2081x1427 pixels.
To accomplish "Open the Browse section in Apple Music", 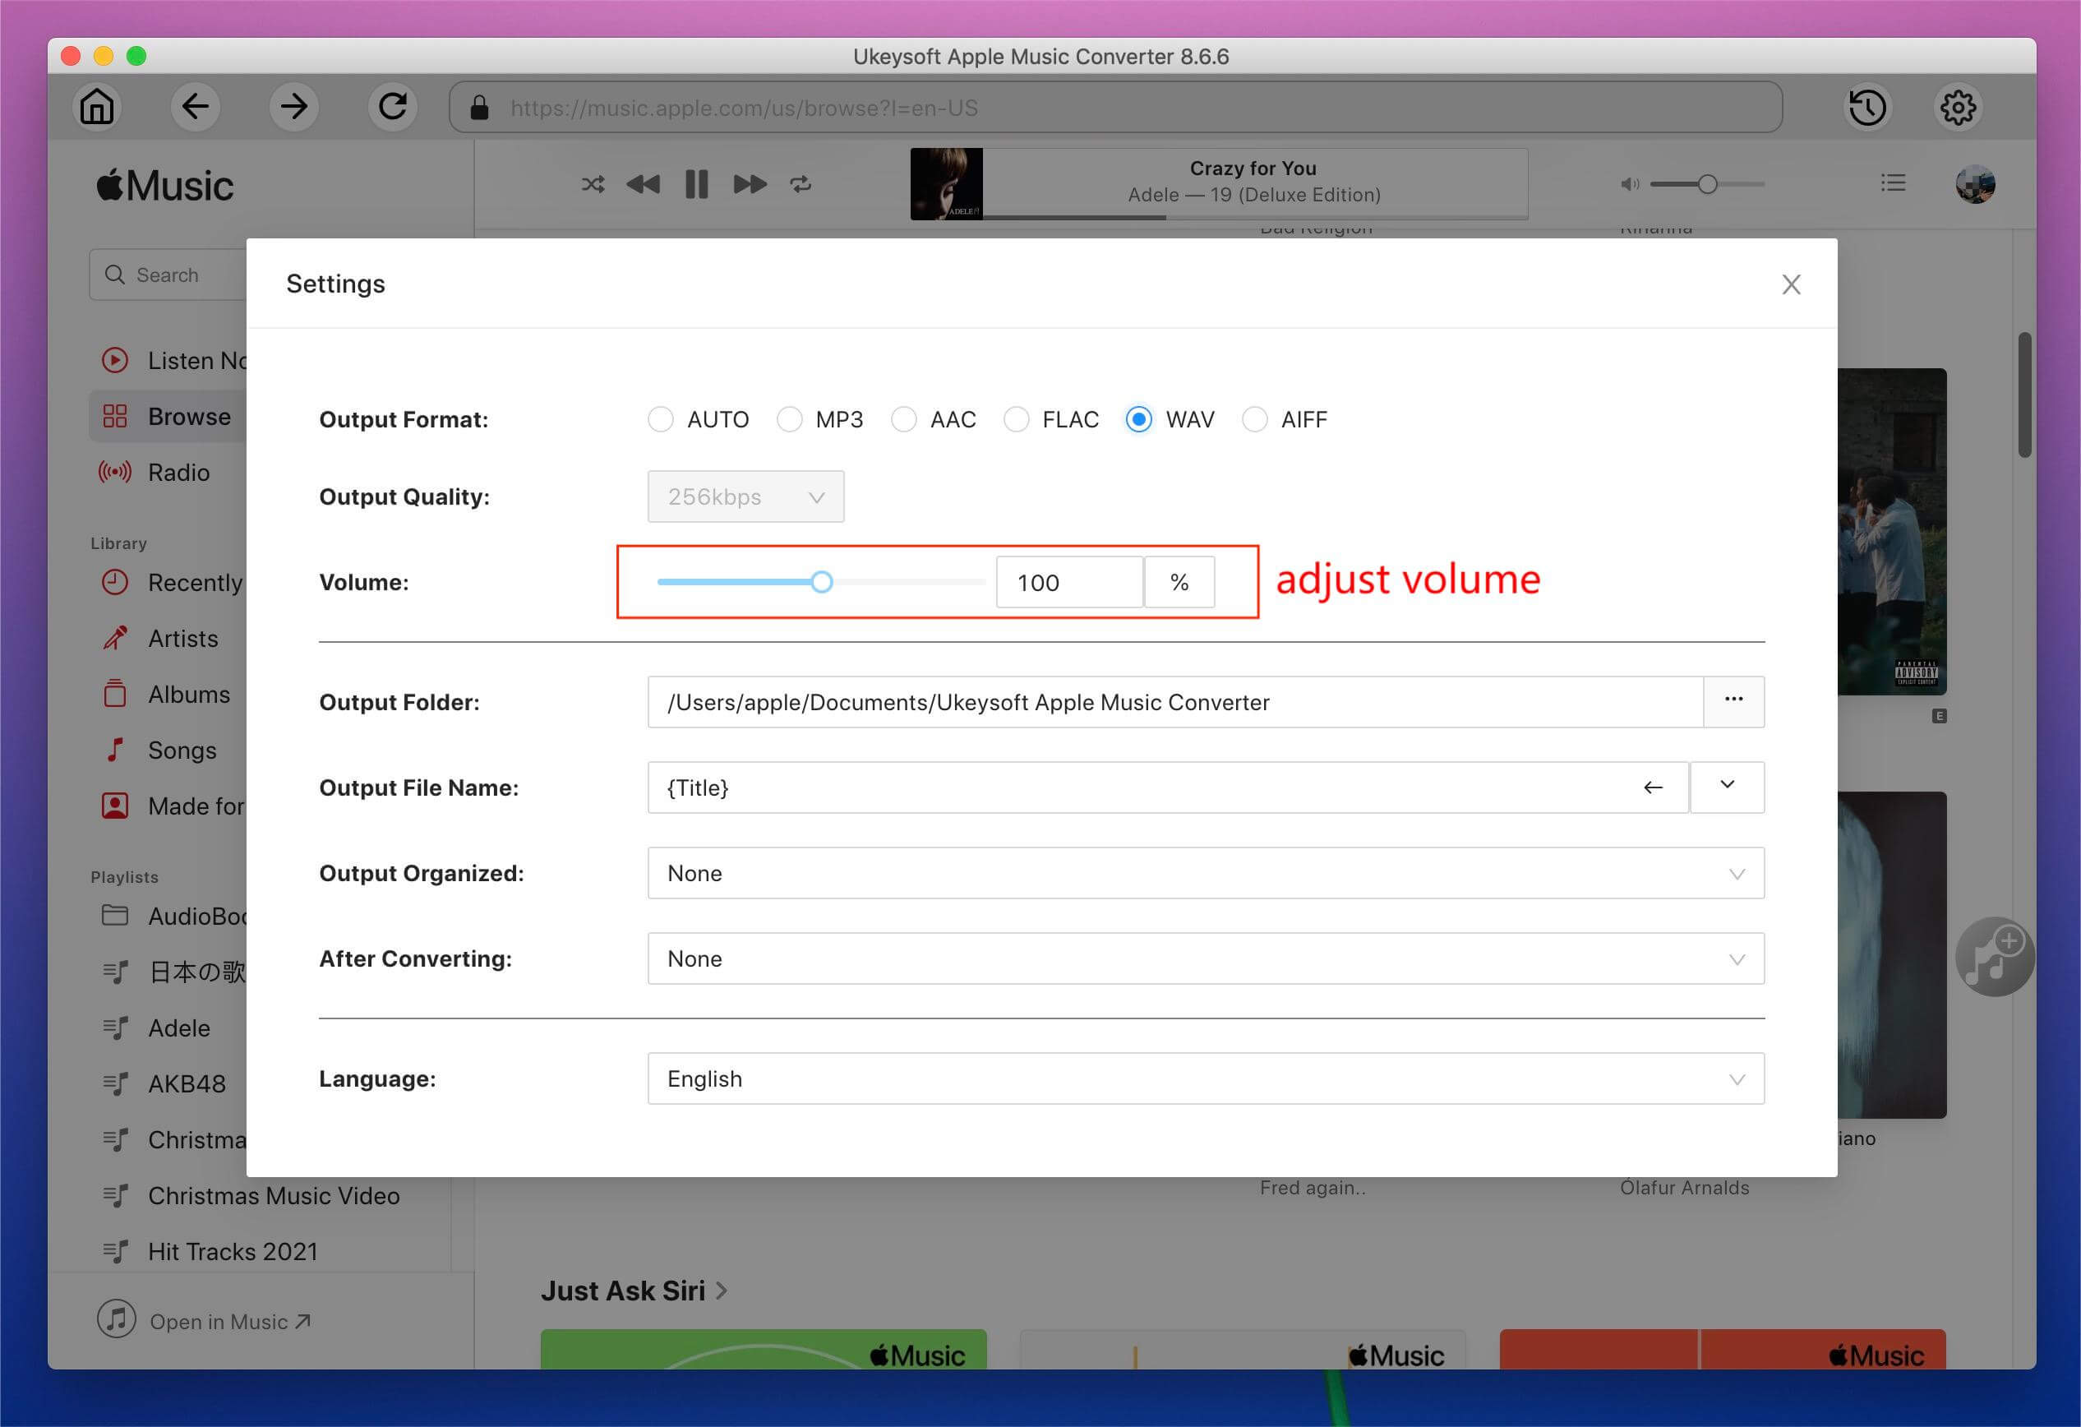I will (188, 414).
